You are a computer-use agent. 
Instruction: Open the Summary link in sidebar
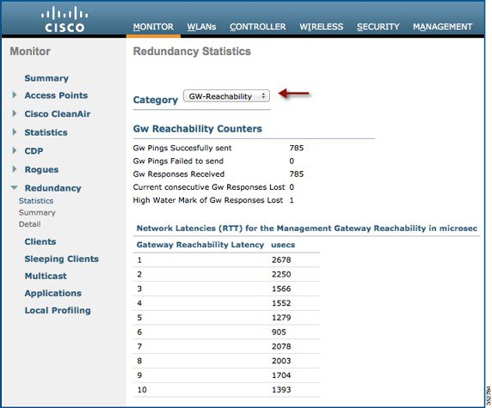click(46, 78)
